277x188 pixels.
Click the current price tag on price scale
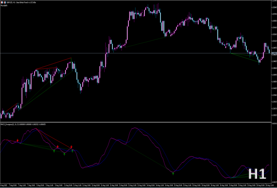[x=274, y=53]
